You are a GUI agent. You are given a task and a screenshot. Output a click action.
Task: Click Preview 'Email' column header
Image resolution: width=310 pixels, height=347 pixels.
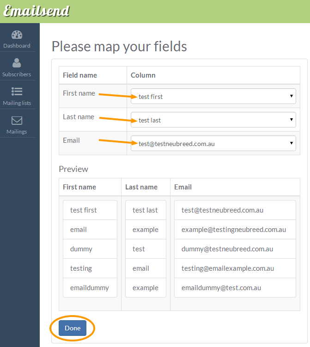click(x=183, y=187)
